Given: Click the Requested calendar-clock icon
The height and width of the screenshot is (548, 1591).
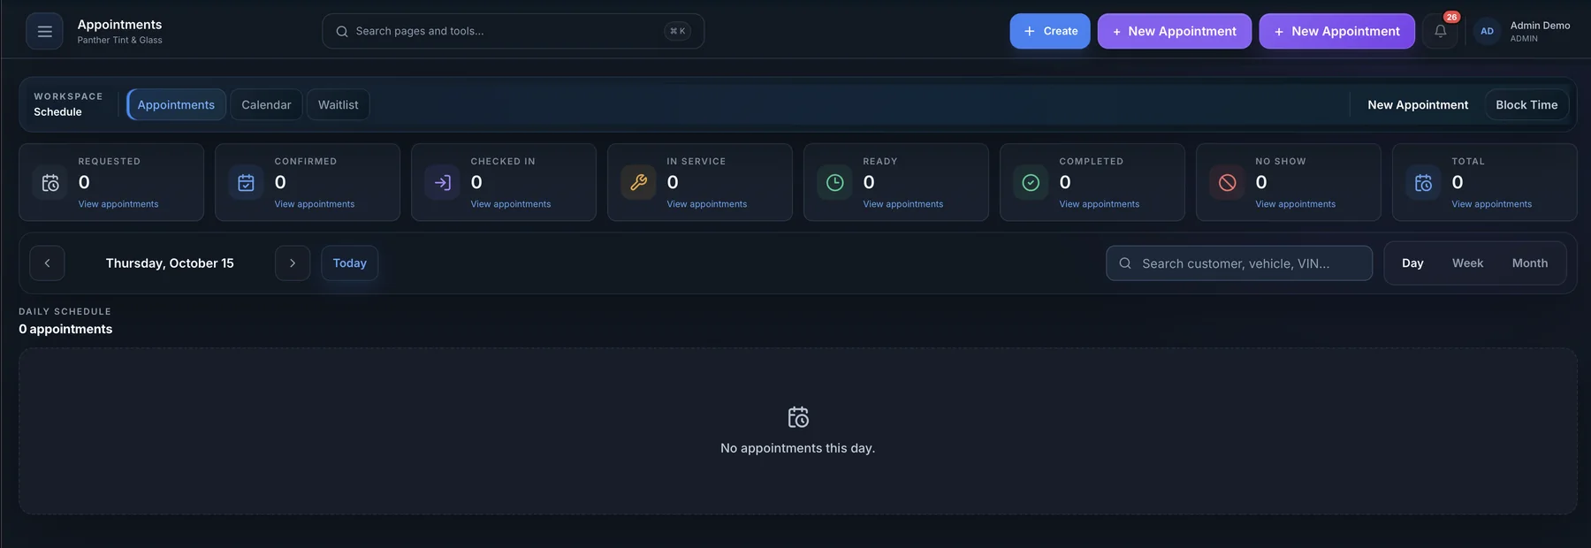Looking at the screenshot, I should (50, 183).
